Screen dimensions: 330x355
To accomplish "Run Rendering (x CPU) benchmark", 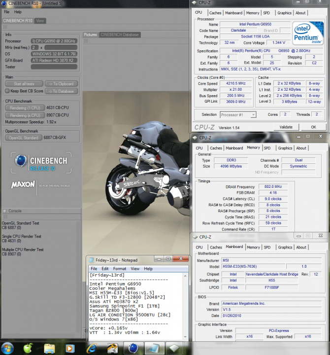I will point(25,115).
